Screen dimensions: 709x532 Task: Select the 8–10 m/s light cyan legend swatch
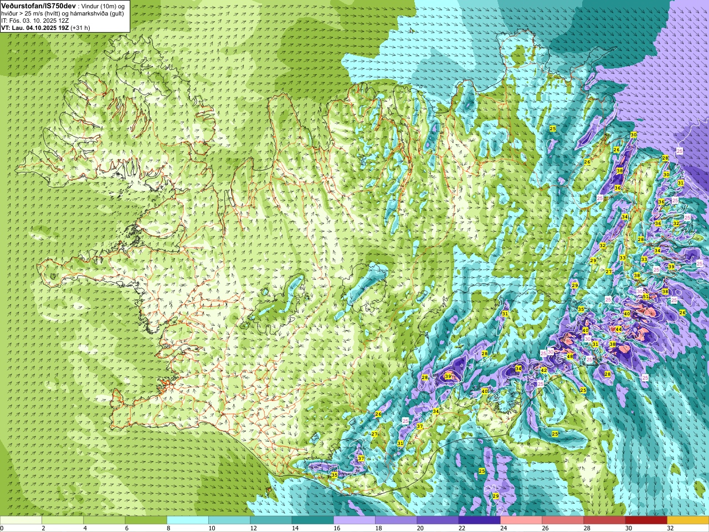(x=188, y=520)
